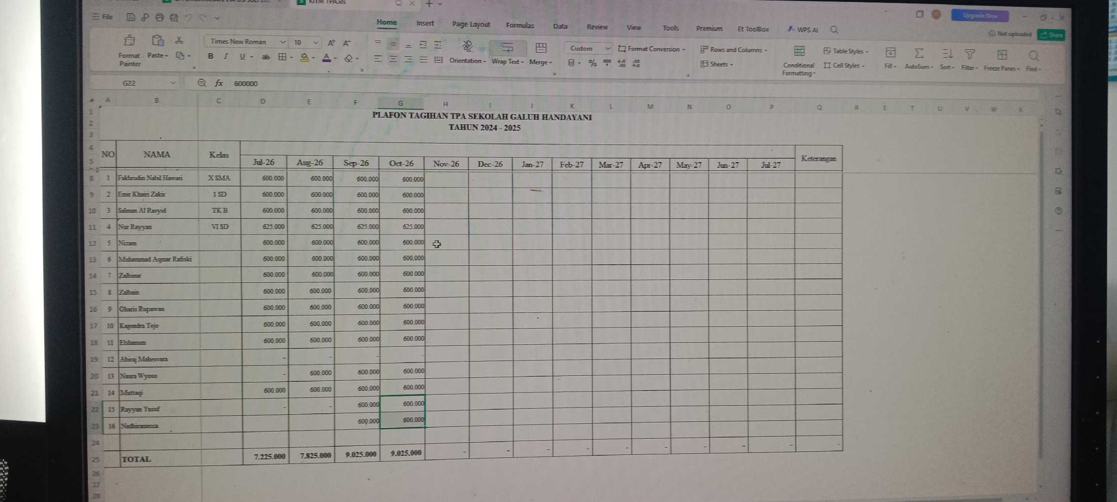Click the Upgrade Now button
This screenshot has height=502, width=1117.
(x=980, y=16)
